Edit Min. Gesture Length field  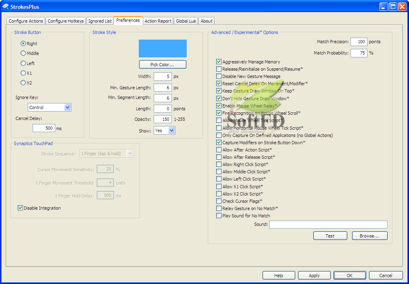(x=163, y=88)
